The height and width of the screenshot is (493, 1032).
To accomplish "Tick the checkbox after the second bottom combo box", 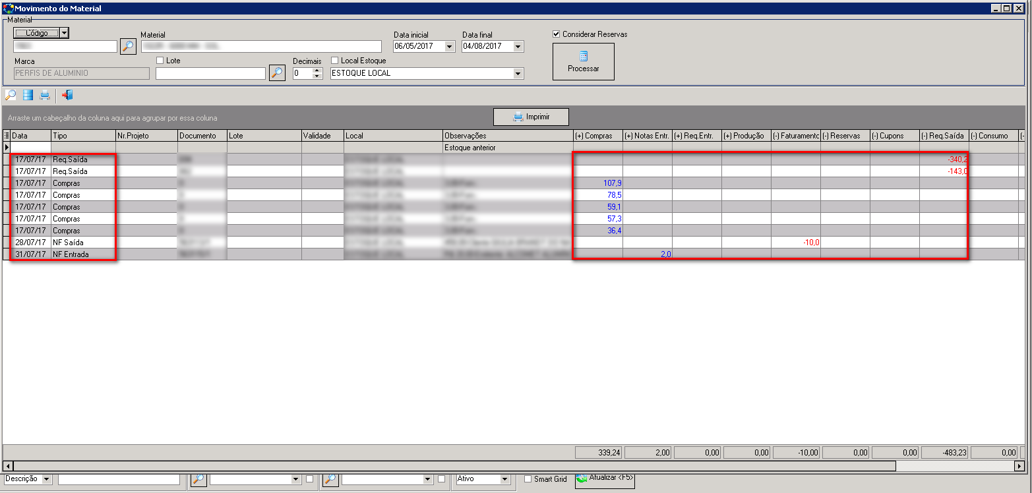I will [442, 479].
